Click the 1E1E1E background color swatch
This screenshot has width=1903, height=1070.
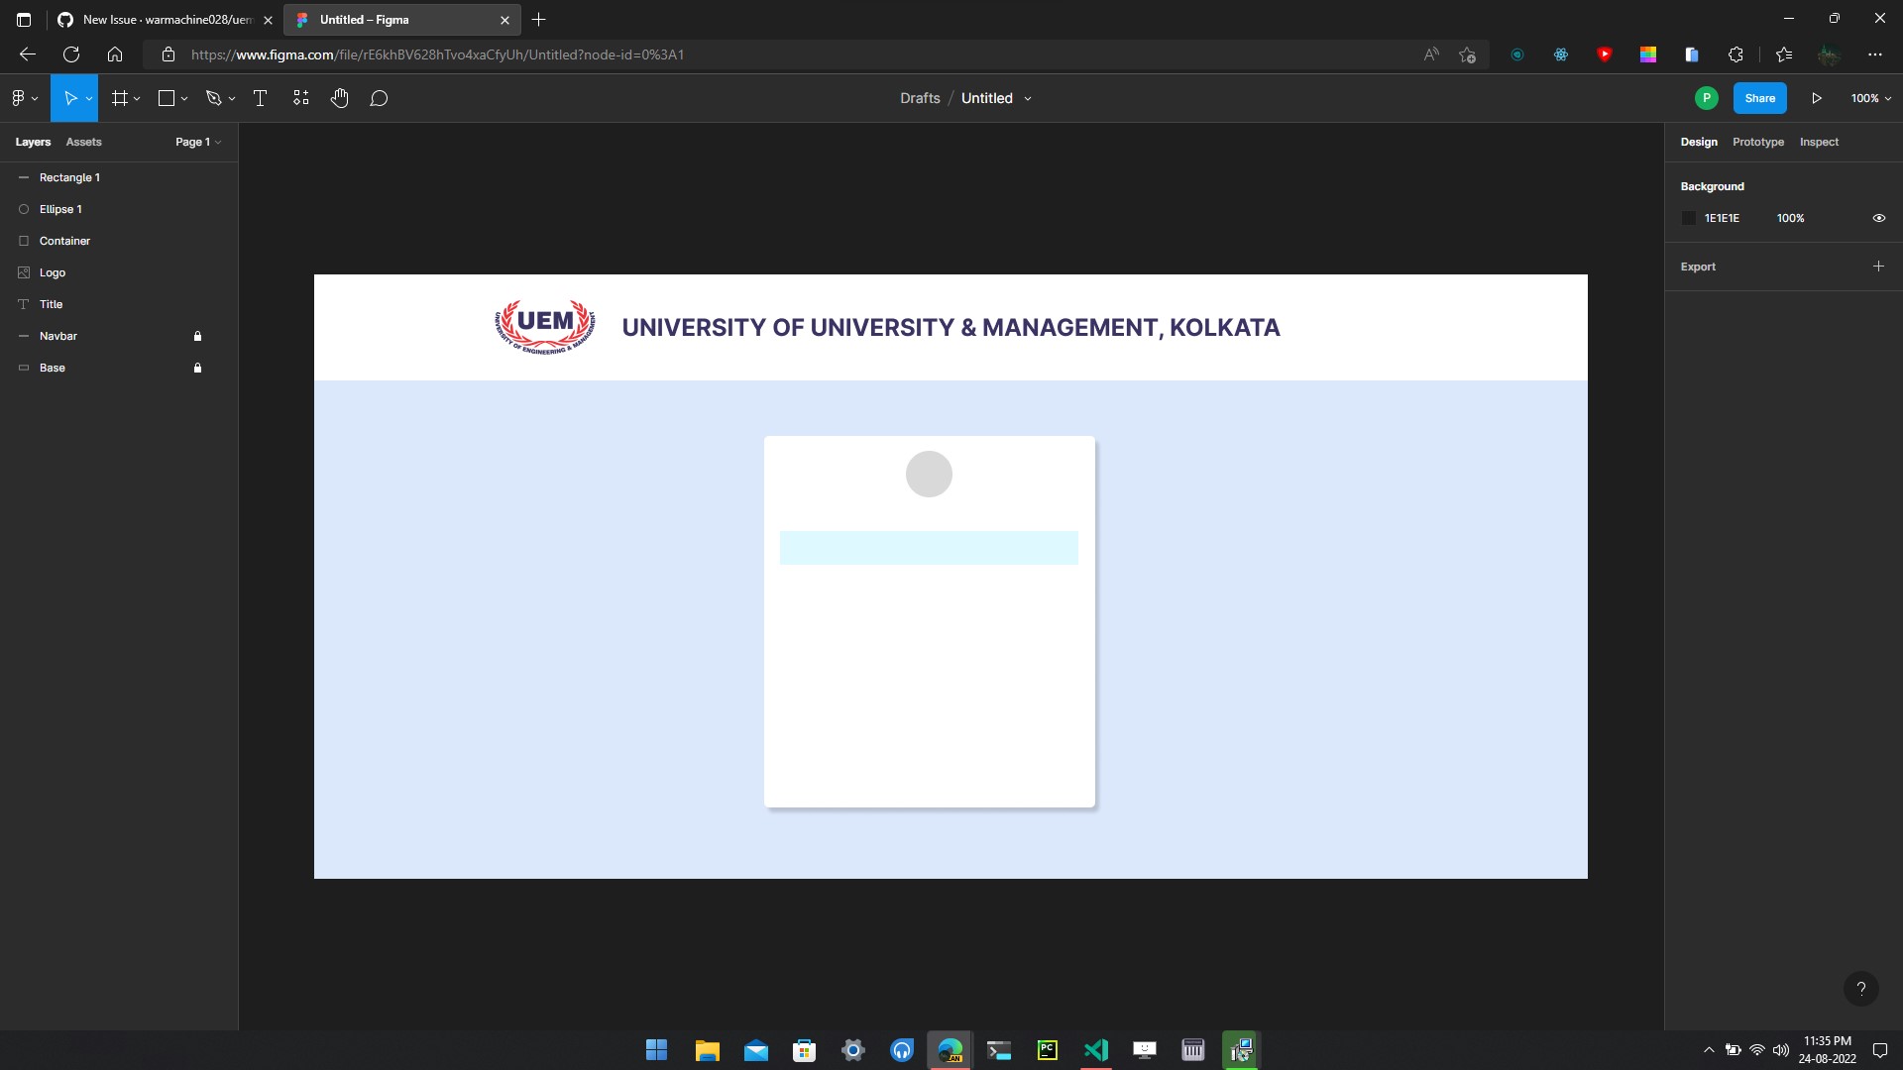click(x=1689, y=218)
